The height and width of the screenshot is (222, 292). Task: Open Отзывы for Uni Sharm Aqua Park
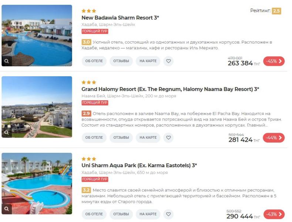(121, 214)
